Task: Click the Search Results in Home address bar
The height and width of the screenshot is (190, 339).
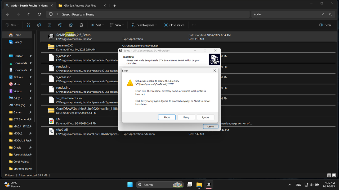Action: point(148,14)
